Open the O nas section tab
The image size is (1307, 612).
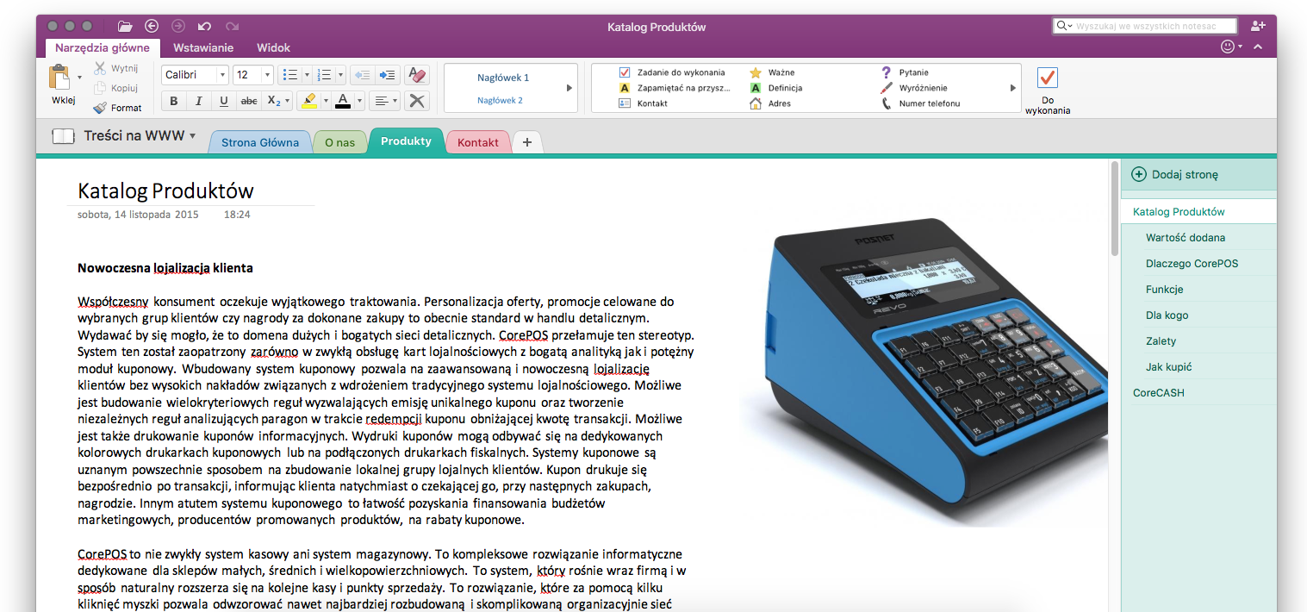(340, 142)
